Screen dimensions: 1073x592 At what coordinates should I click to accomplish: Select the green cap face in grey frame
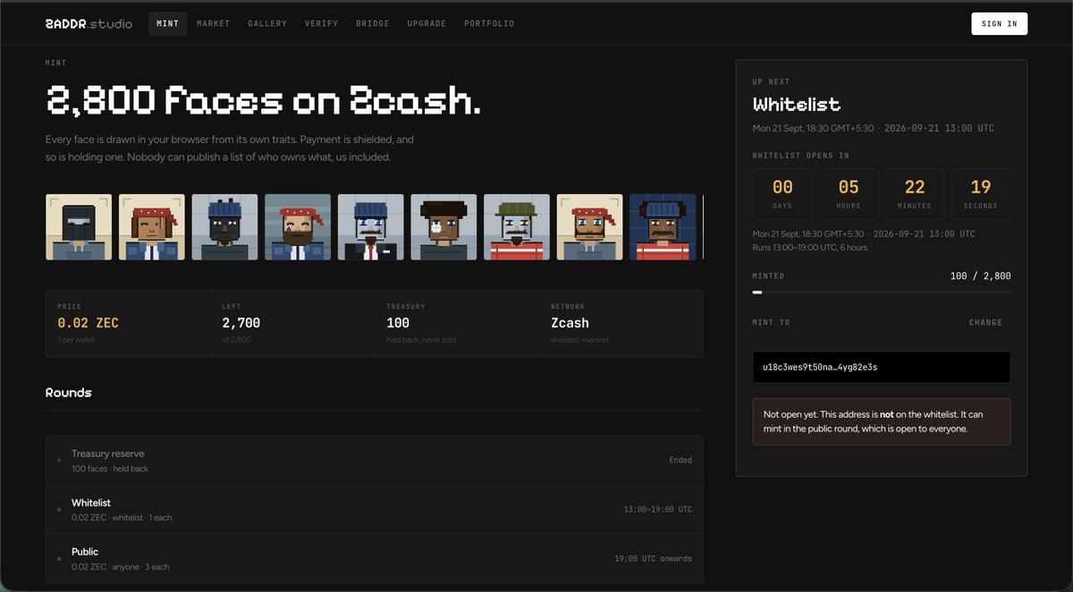click(x=517, y=227)
